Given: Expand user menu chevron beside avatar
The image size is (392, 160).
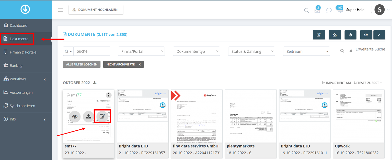Looking at the screenshot, I should pyautogui.click(x=388, y=10).
